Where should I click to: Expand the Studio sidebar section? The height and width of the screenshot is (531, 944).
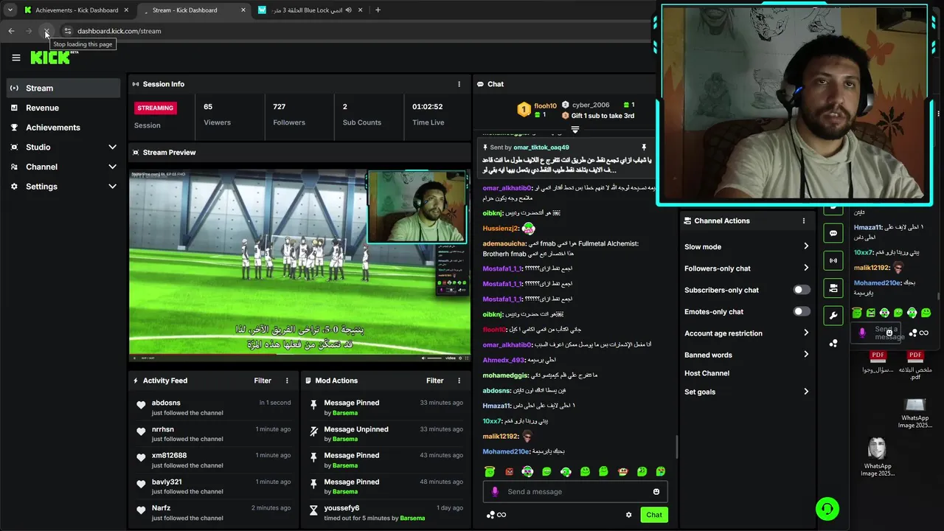(65, 147)
